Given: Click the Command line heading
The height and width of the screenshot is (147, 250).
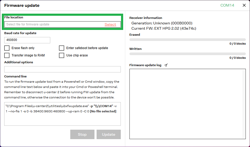Looking at the screenshot, I should [x=16, y=76].
